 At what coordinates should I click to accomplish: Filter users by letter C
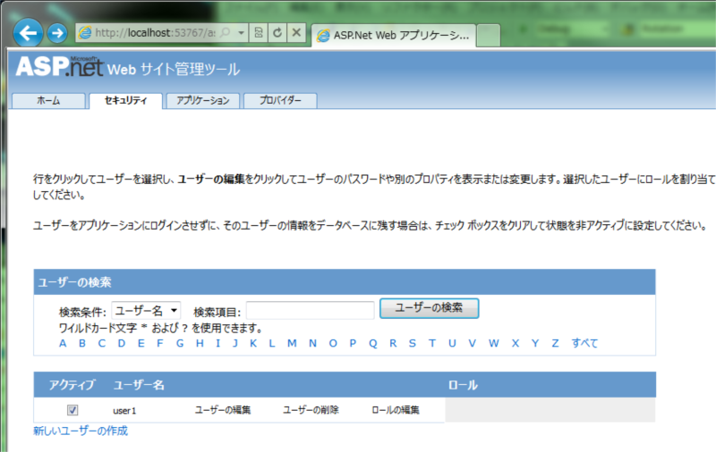(102, 343)
